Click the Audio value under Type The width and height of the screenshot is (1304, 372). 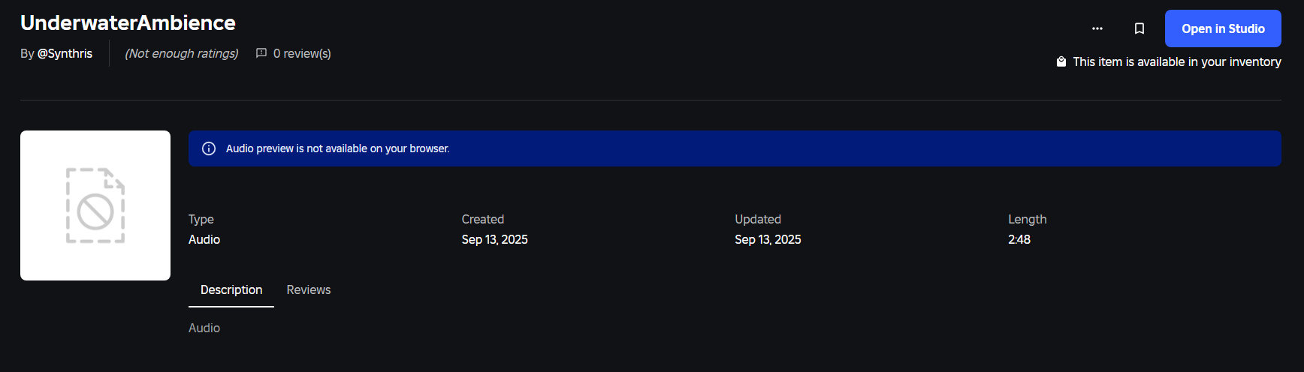coord(204,239)
